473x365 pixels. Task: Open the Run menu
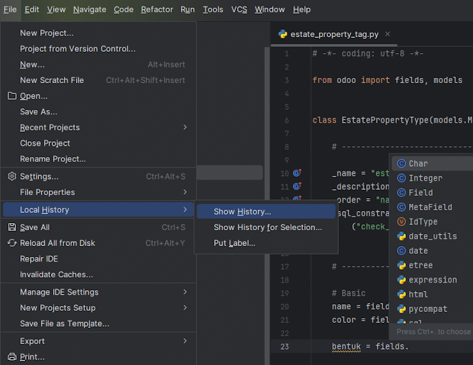click(187, 10)
